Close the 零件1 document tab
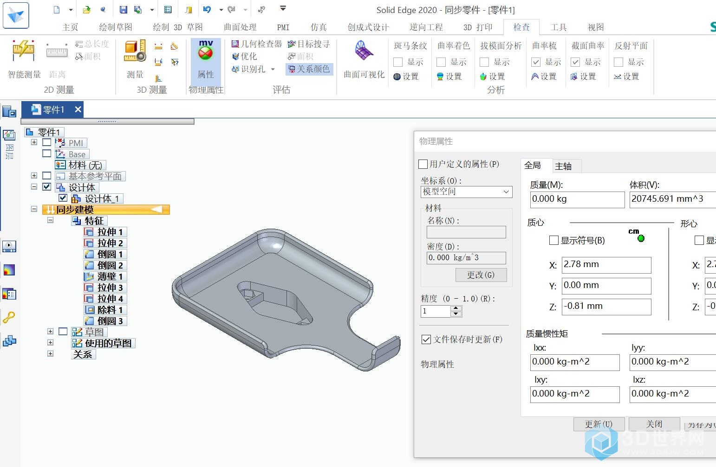The width and height of the screenshot is (716, 467). pyautogui.click(x=78, y=109)
